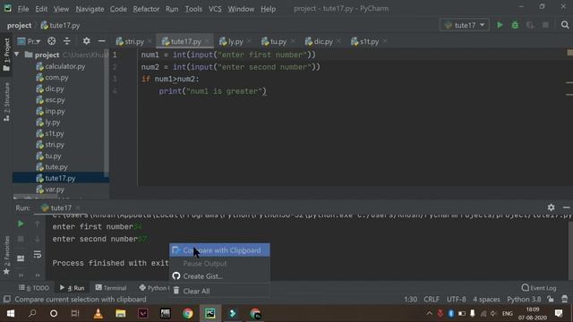The height and width of the screenshot is (322, 573).
Task: Open Windows Start menu
Action: pos(11,313)
